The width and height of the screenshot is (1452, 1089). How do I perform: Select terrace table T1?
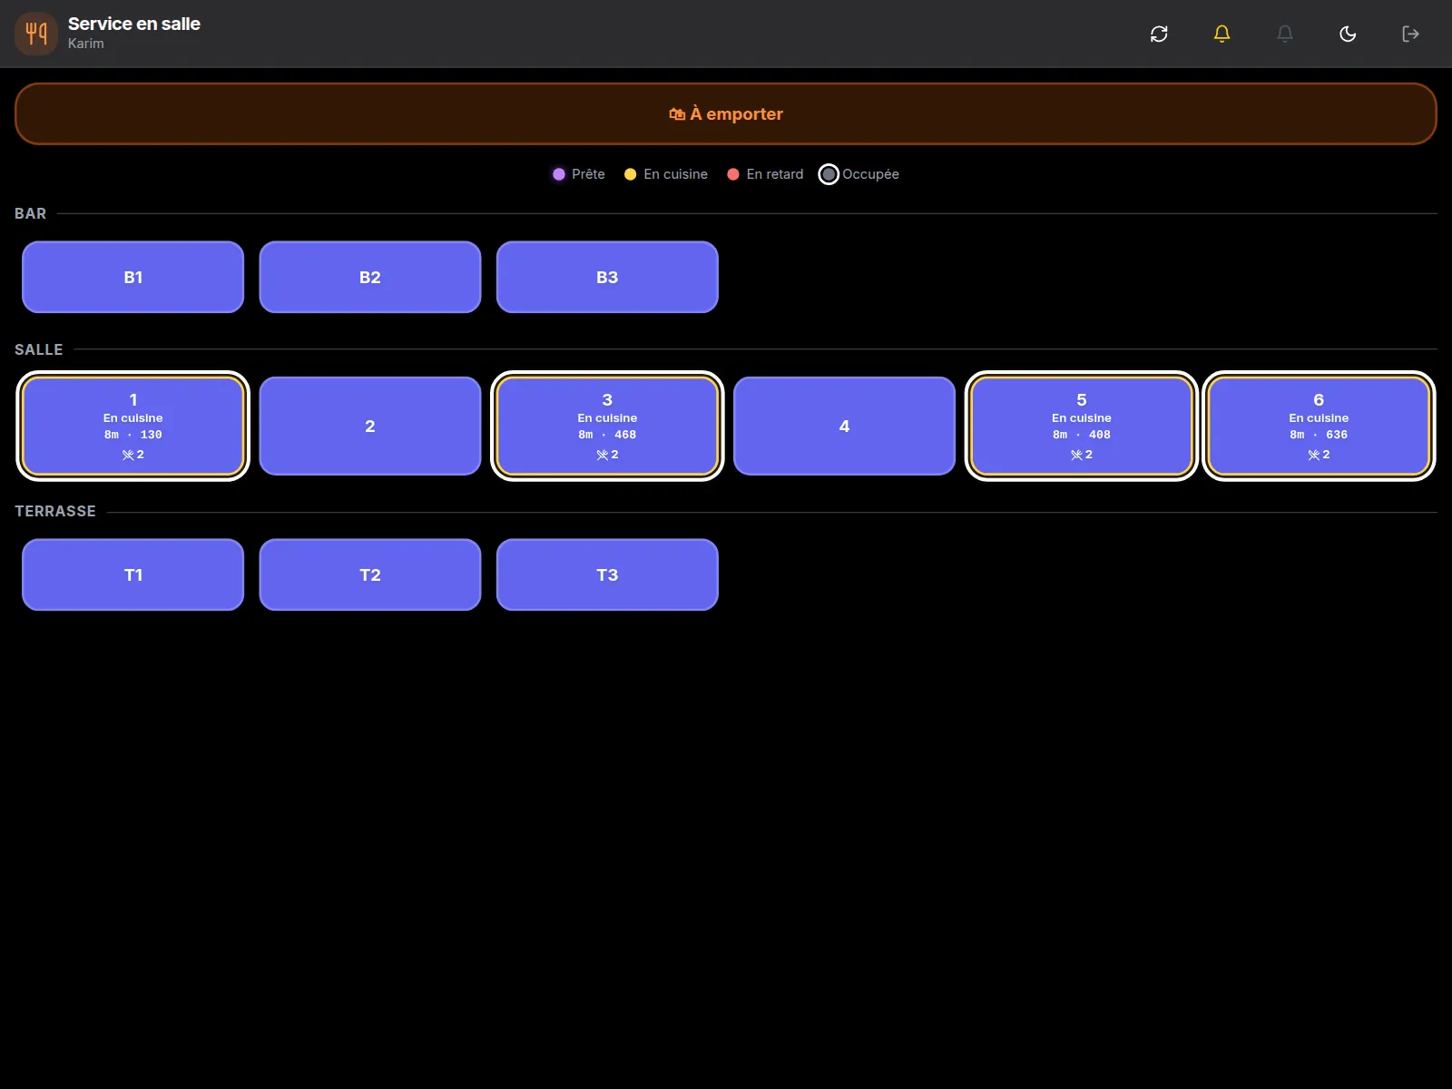pos(132,574)
